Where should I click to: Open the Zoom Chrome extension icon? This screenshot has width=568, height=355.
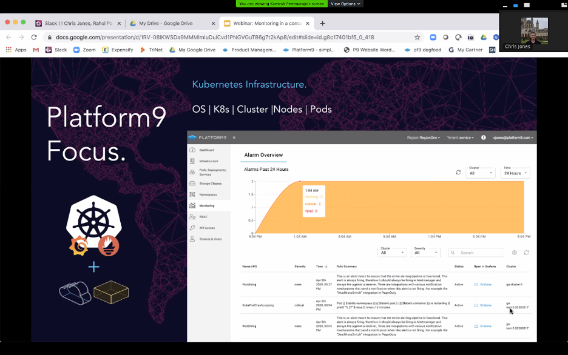[x=433, y=37]
